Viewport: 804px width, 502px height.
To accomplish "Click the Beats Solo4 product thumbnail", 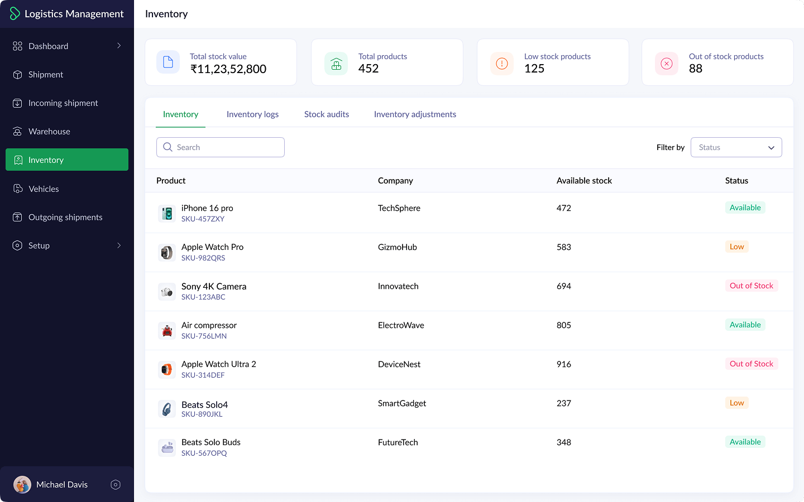I will tap(167, 409).
